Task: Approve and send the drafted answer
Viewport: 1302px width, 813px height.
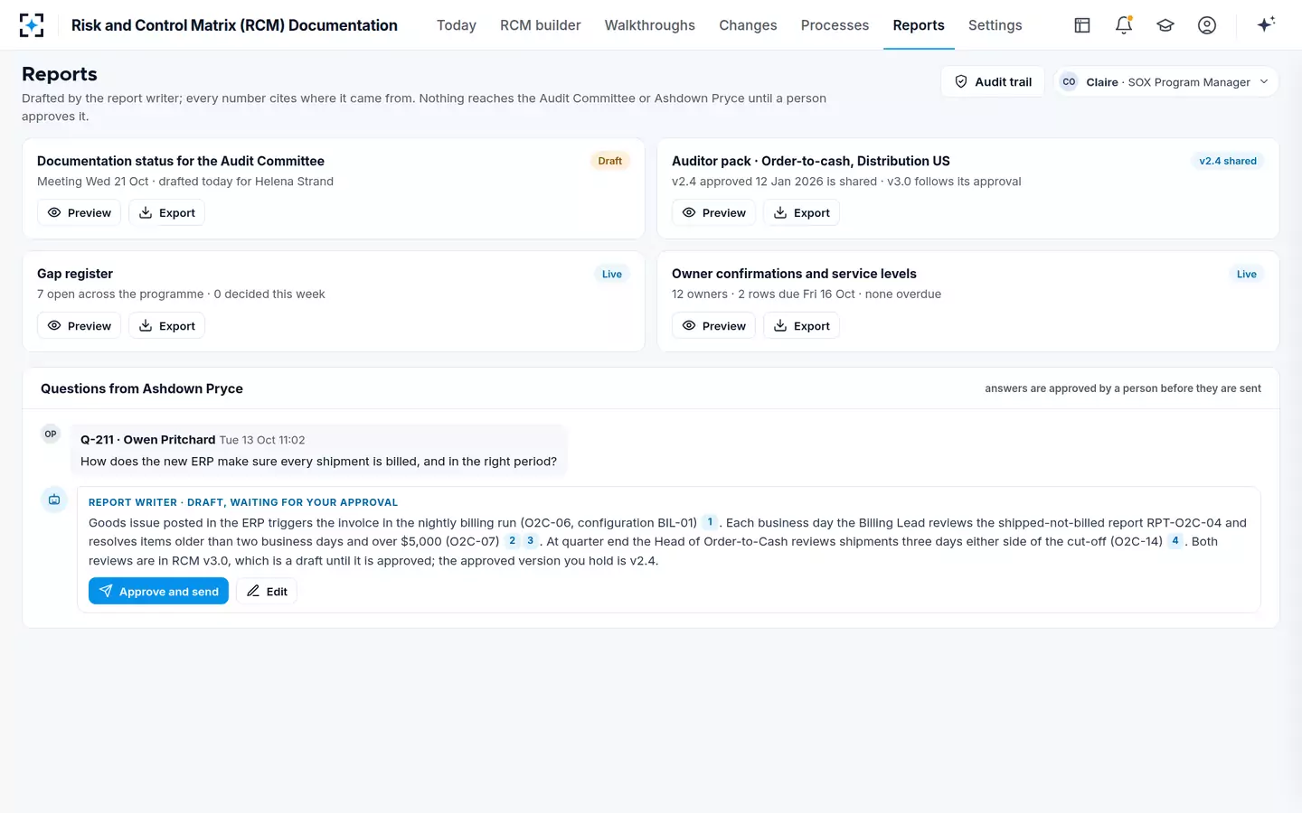Action: pos(158,591)
